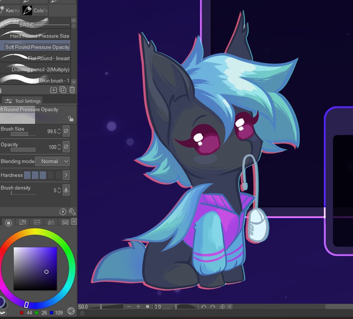Screen dimensions: 353x319
Task: Click the horizontal scroll left arrow
Action: point(230,307)
